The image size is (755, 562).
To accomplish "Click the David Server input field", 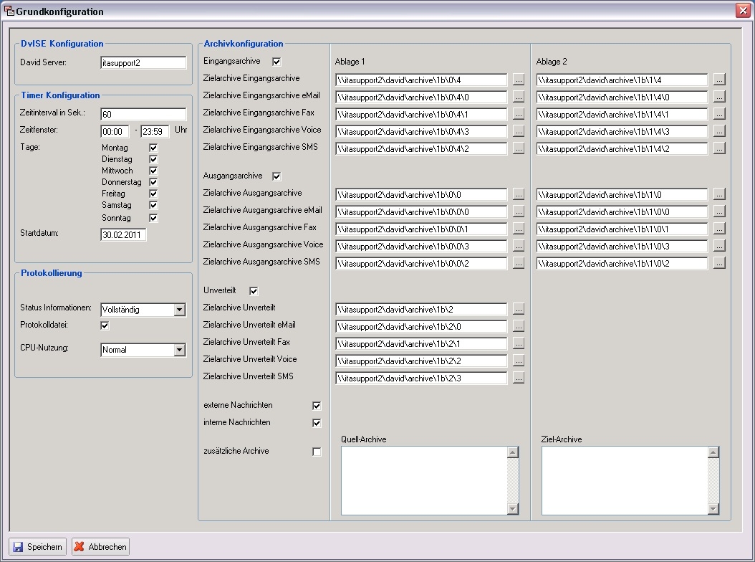I will (143, 62).
